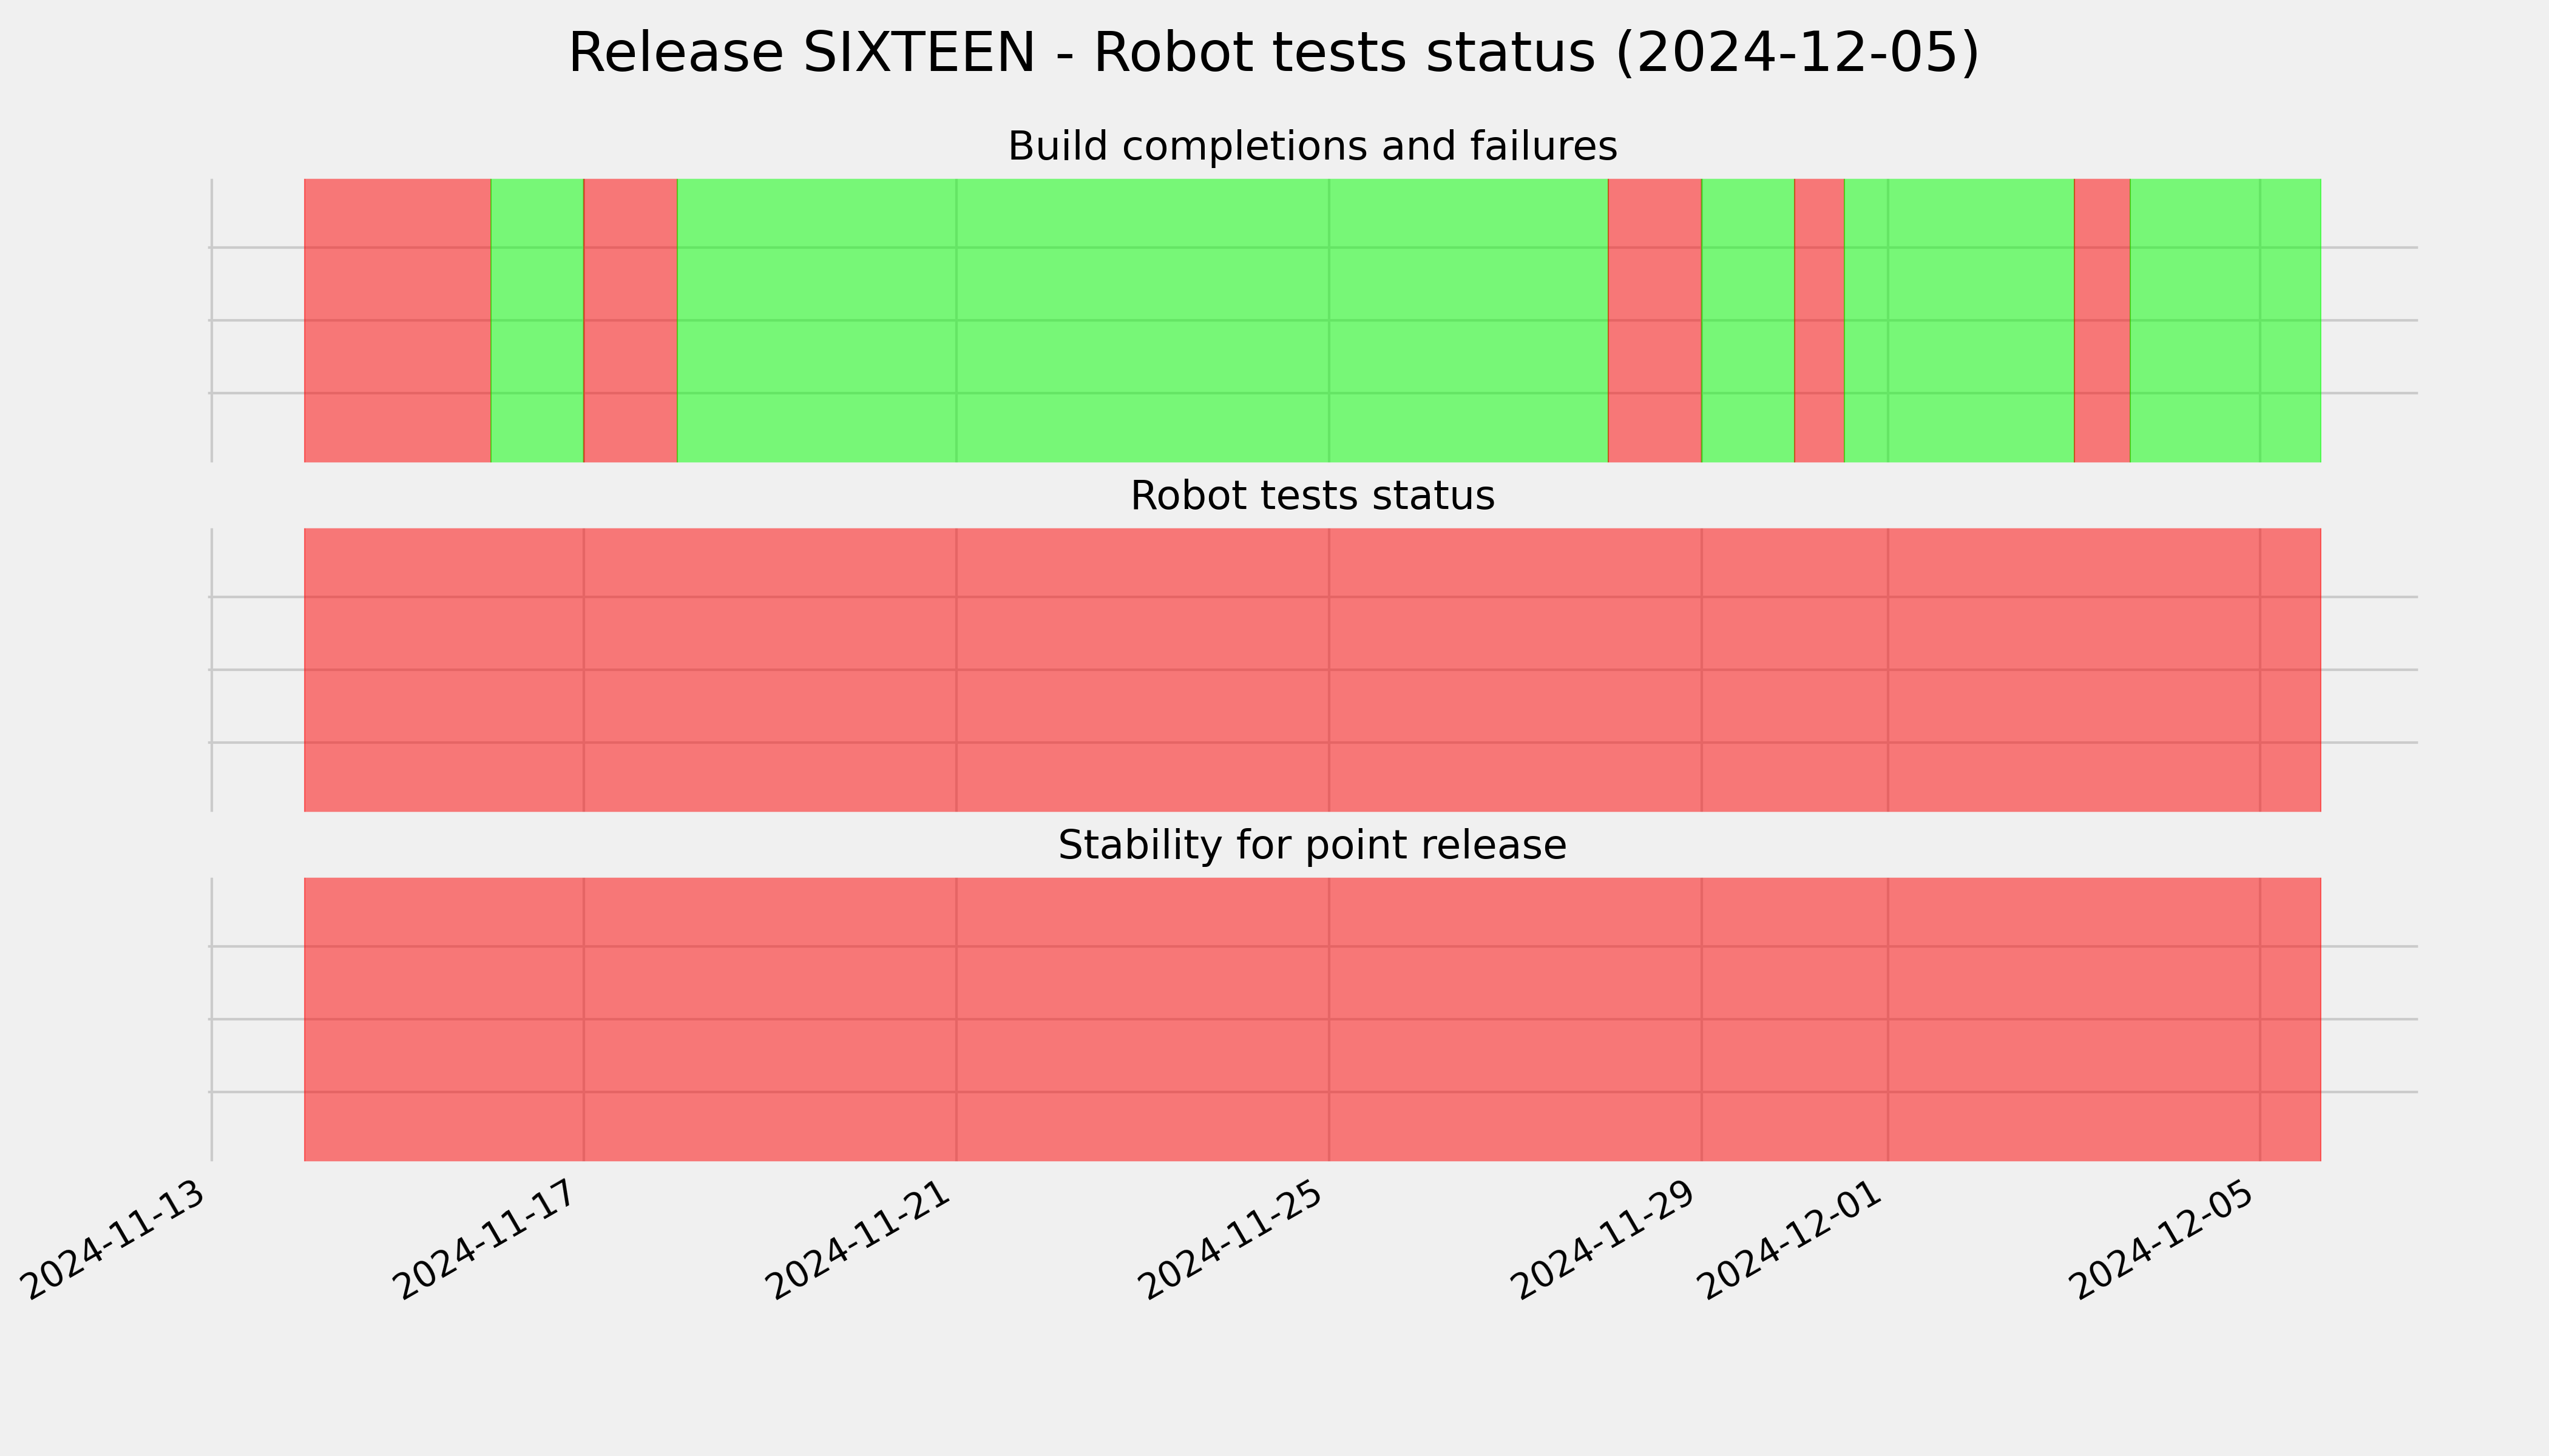Select the 2024-11-17 x-axis date label
Viewport: 2549px width, 1456px height.
490,1240
